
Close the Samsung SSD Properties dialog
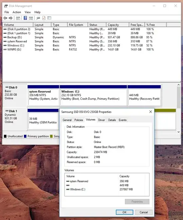150,112
